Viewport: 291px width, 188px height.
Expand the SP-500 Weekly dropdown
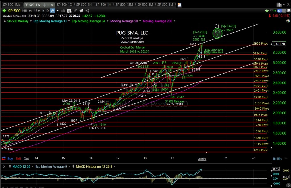click(x=31, y=21)
